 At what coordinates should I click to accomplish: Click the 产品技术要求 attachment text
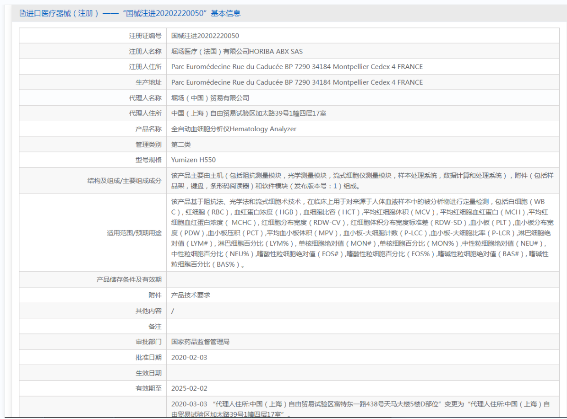pos(191,295)
